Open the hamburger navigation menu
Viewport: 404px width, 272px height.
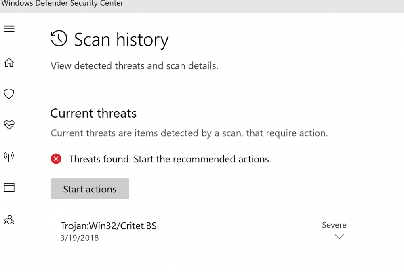click(x=9, y=29)
